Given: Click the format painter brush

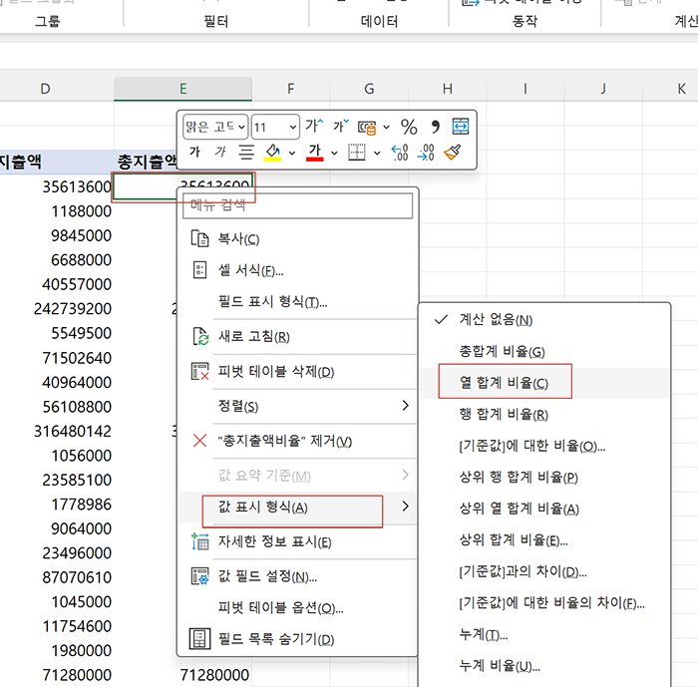Looking at the screenshot, I should (x=453, y=153).
